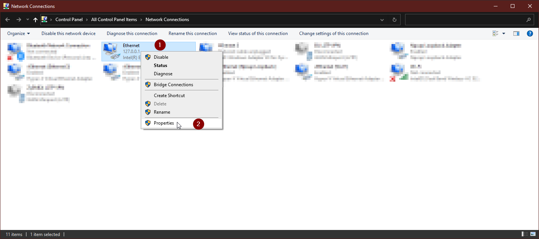The image size is (539, 239).
Task: Open the Organize dropdown menu
Action: click(18, 33)
